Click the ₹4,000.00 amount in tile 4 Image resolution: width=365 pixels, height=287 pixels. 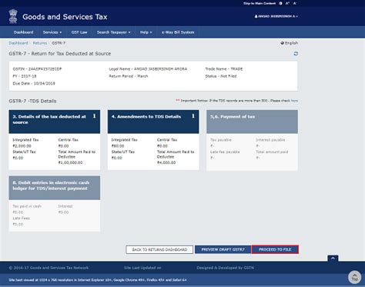[166, 162]
